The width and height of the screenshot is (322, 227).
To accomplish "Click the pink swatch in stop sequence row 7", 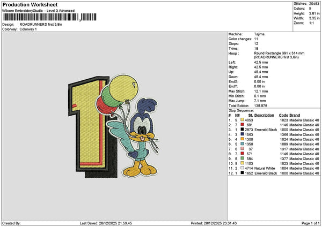I will click(x=243, y=149).
